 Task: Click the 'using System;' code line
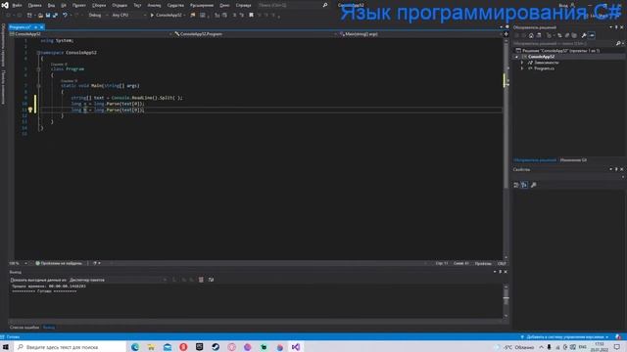(x=57, y=41)
